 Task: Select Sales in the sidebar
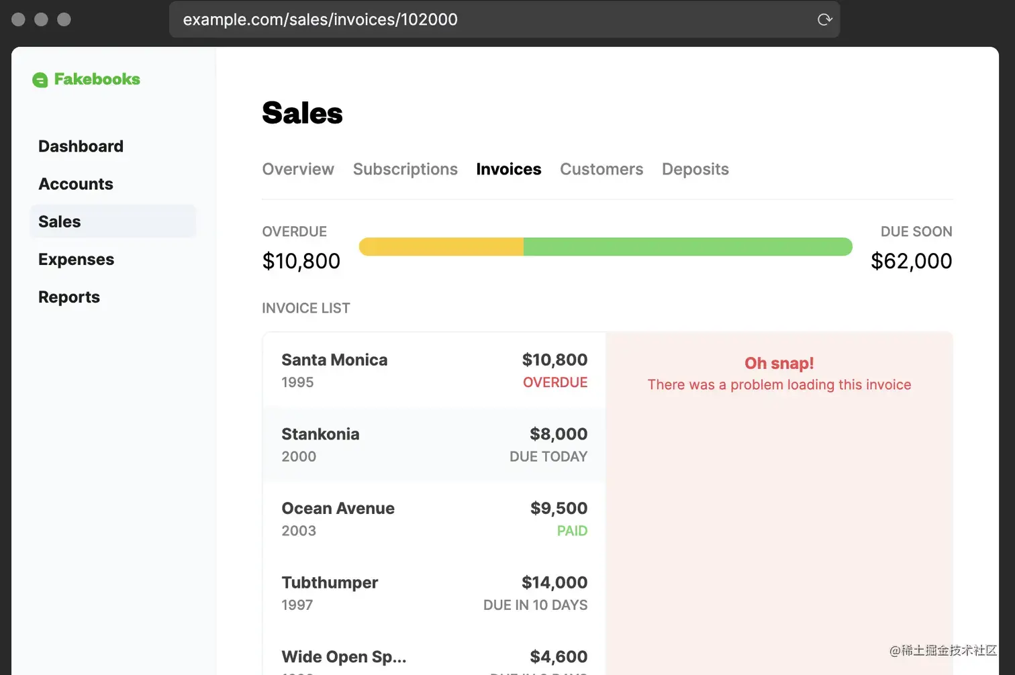(x=113, y=221)
